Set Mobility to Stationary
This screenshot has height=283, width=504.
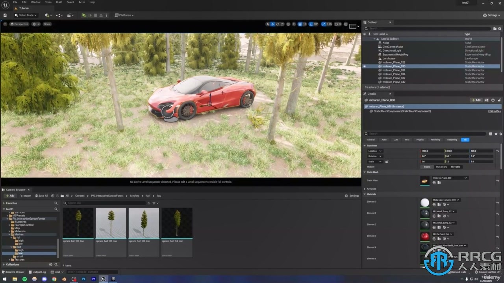point(441,167)
